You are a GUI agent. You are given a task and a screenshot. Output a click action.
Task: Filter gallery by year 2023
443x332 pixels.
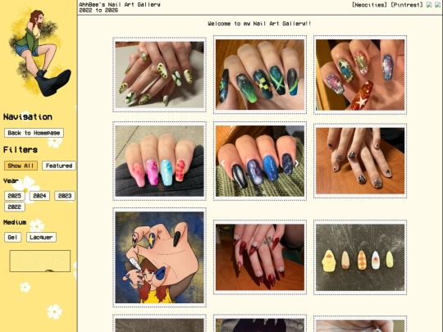(65, 196)
